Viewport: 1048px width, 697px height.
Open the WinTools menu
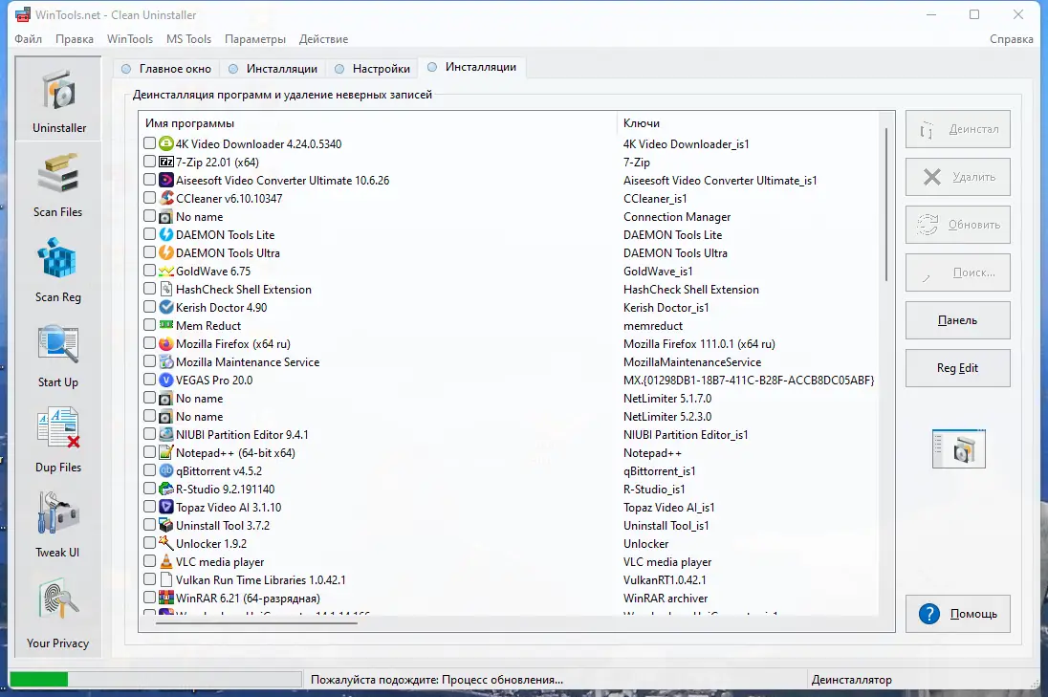pyautogui.click(x=130, y=39)
